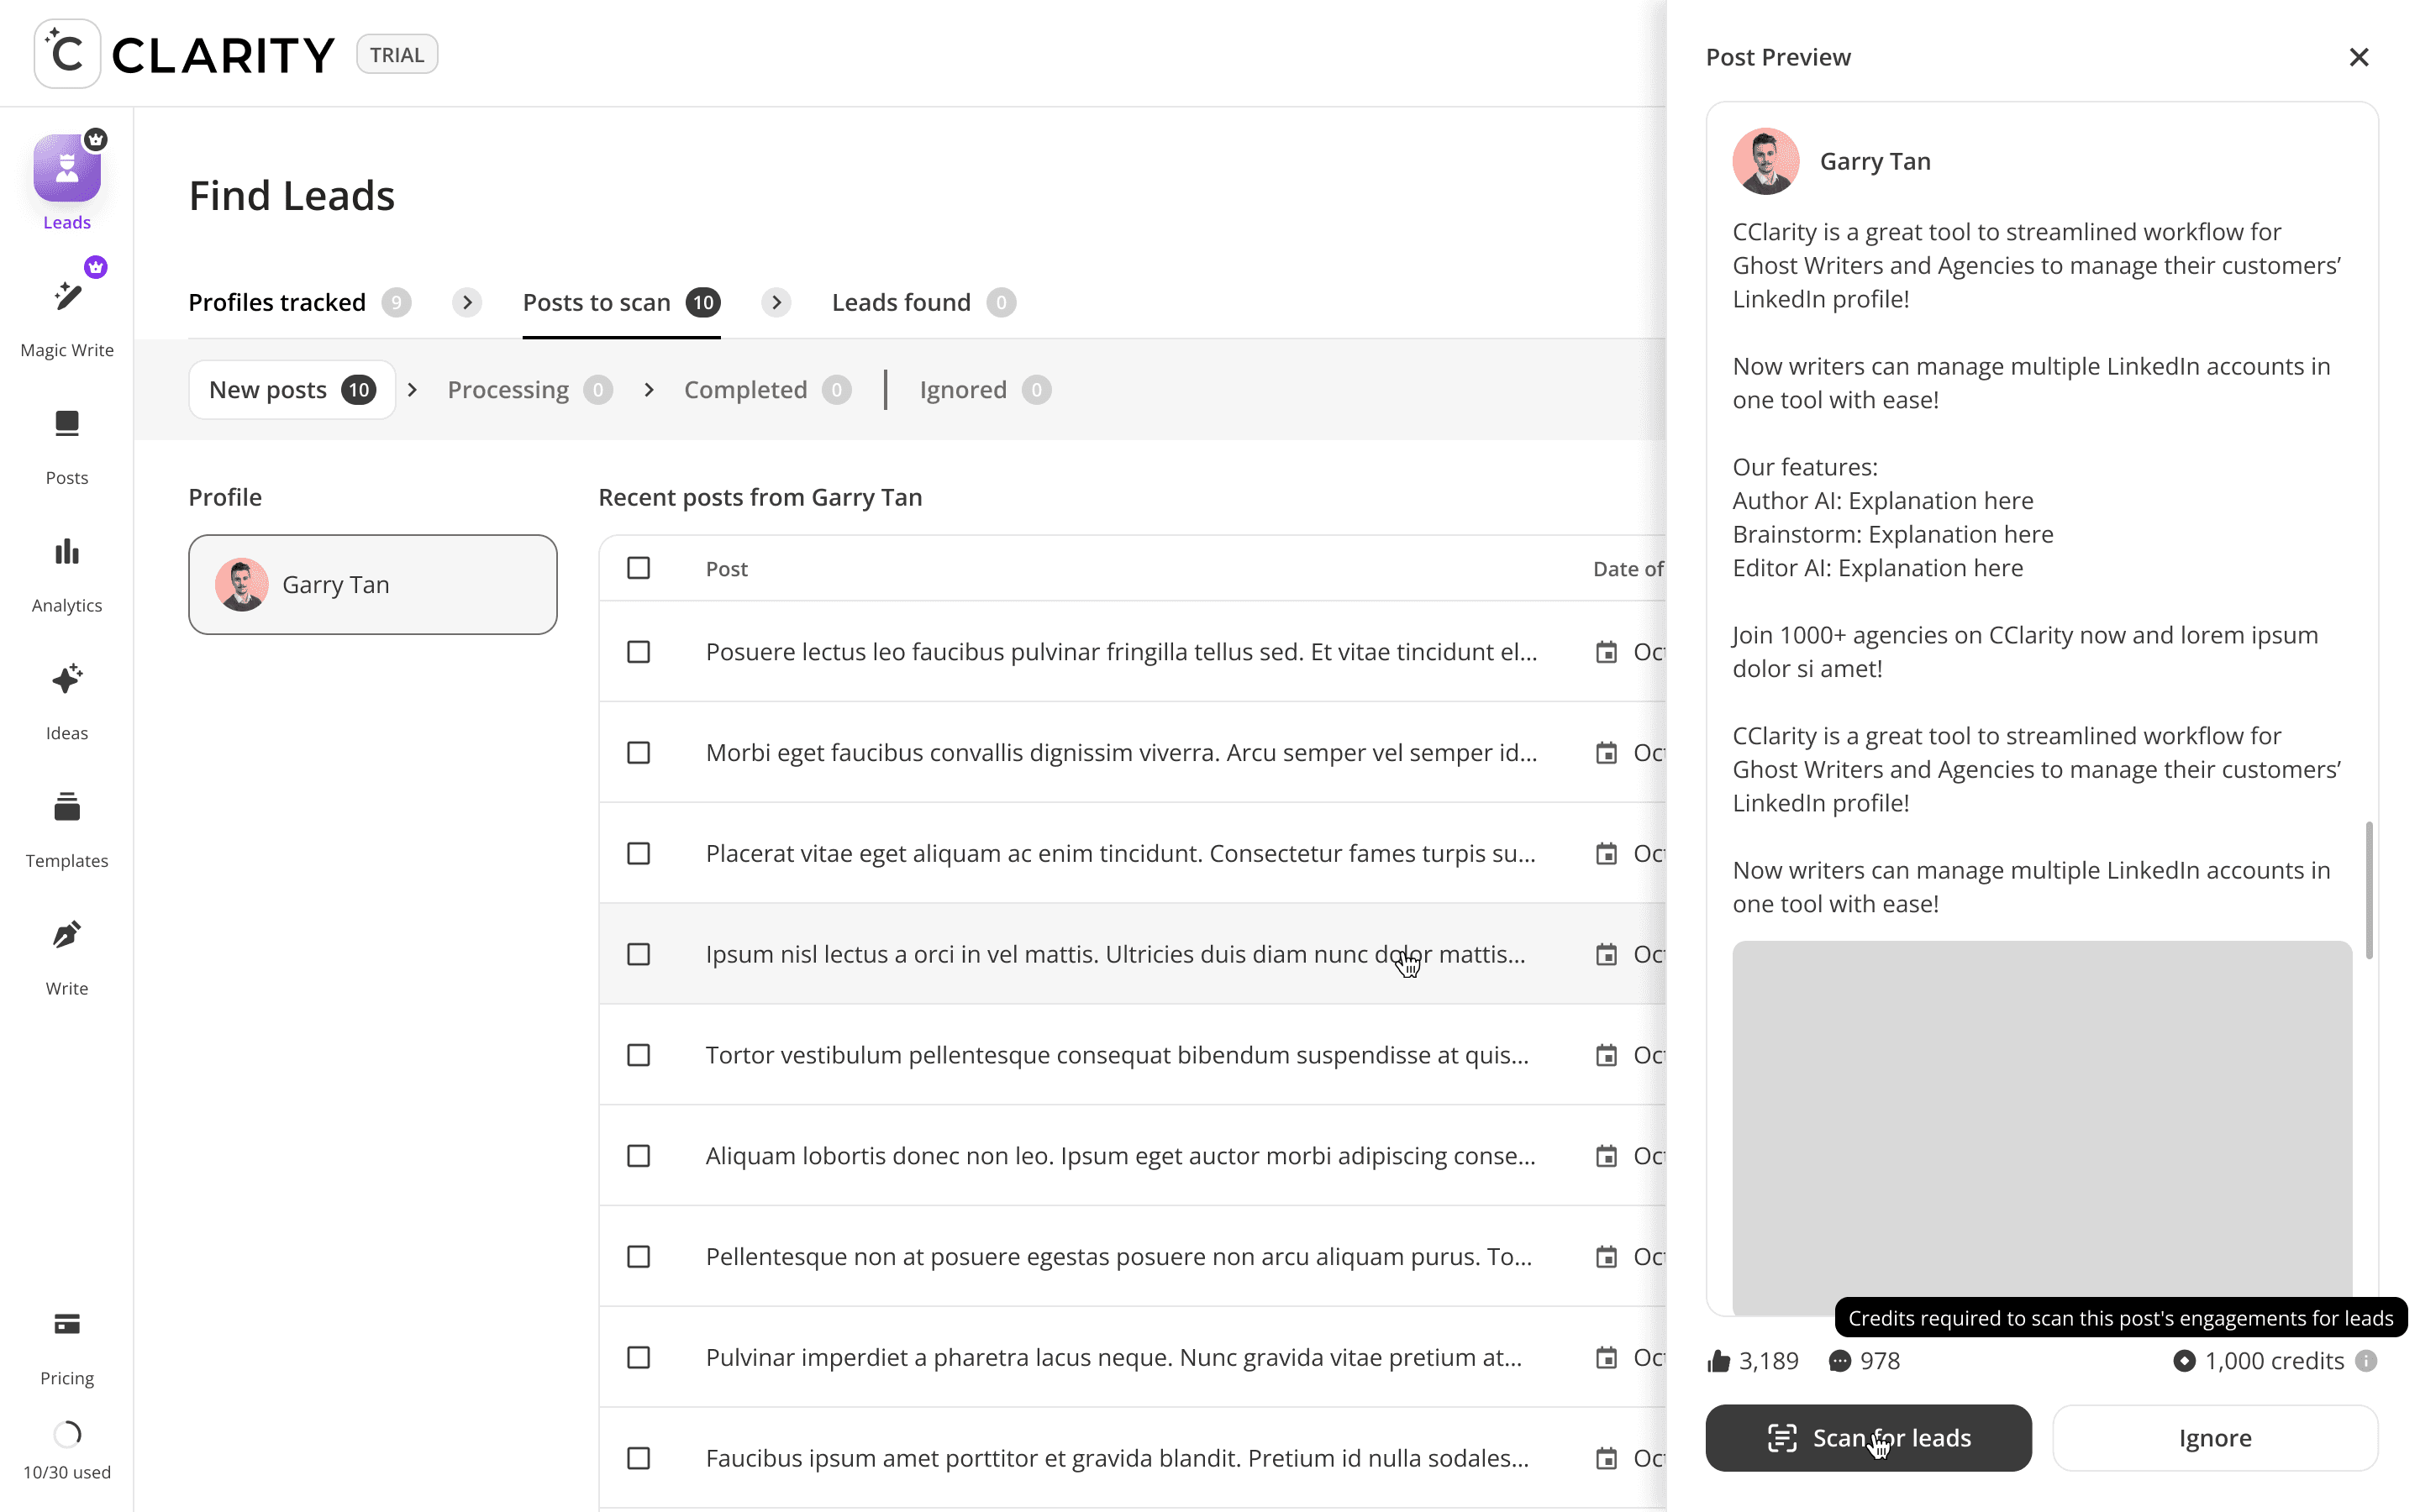This screenshot has height=1512, width=2420.
Task: Open Magic Write from the sidebar
Action: pos(67,297)
